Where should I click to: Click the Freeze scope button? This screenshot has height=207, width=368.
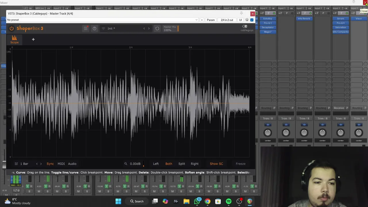(x=241, y=164)
